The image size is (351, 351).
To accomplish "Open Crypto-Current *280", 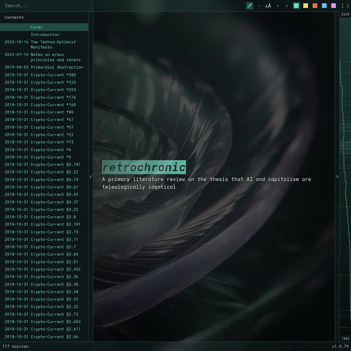I will tap(44, 75).
